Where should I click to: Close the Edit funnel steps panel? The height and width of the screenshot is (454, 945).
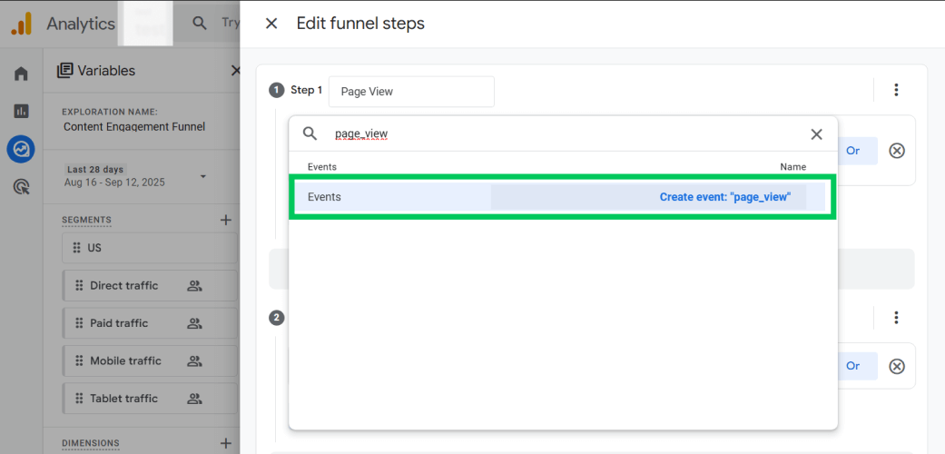[x=271, y=24]
